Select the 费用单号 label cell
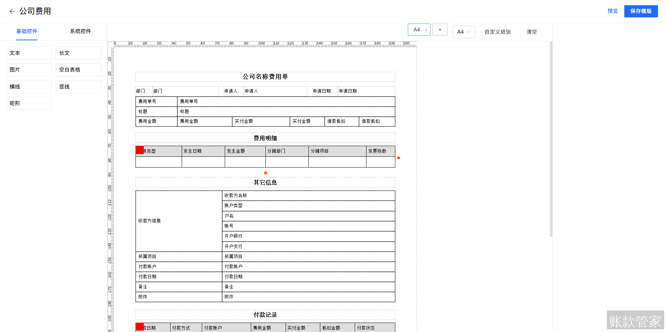 coord(156,102)
